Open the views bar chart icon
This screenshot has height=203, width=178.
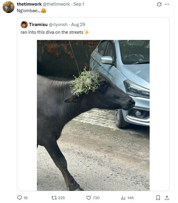click(x=123, y=198)
